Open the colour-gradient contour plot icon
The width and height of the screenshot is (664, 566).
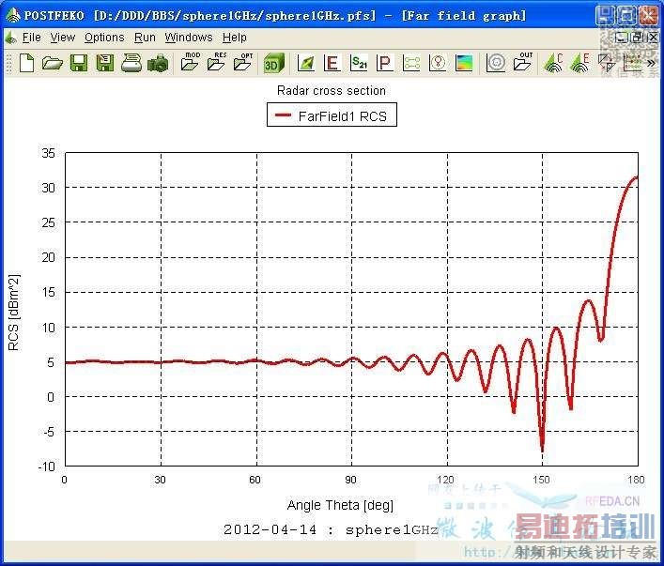pyautogui.click(x=464, y=64)
